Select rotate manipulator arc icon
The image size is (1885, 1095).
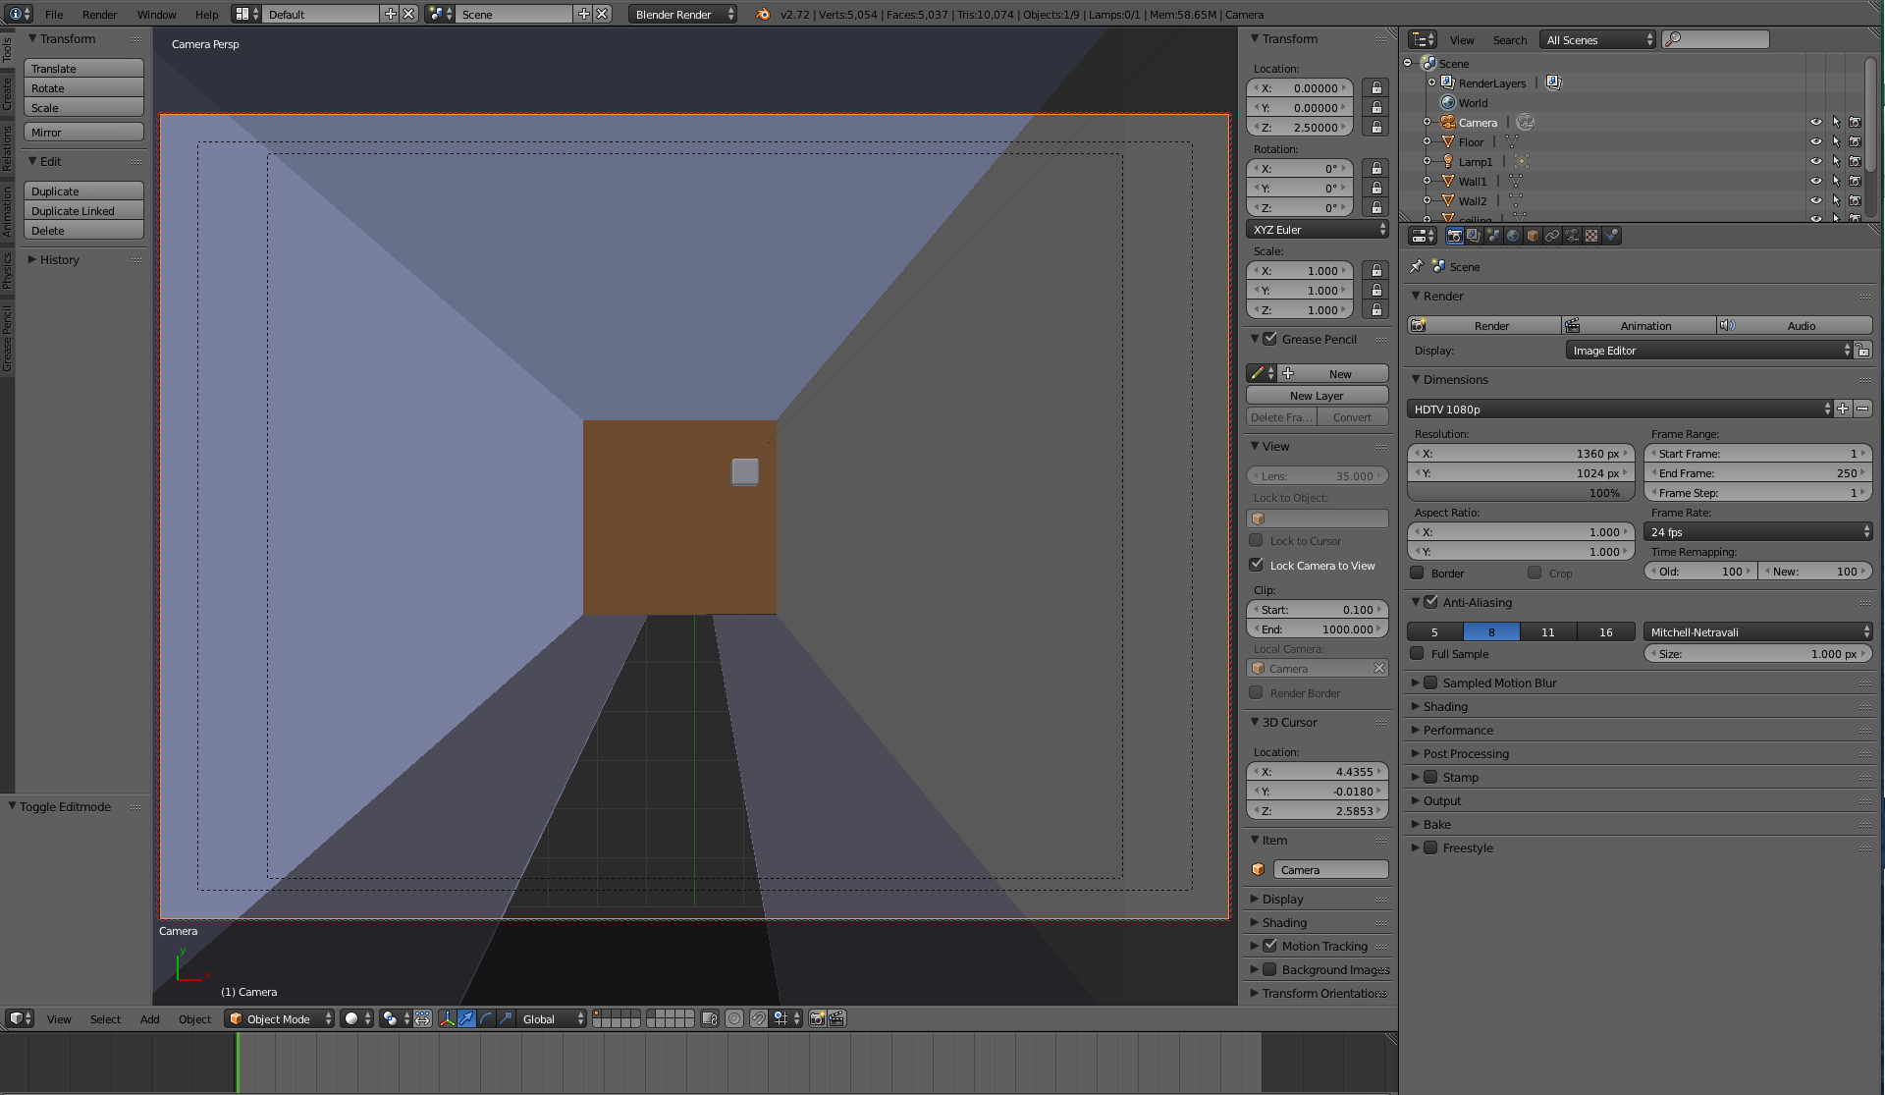(486, 1018)
